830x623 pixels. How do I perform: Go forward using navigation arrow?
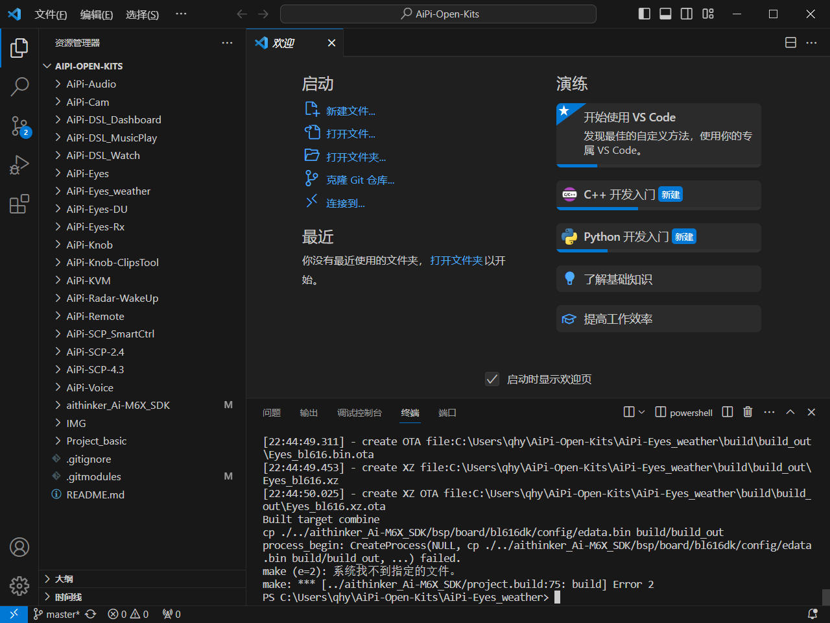pyautogui.click(x=263, y=14)
